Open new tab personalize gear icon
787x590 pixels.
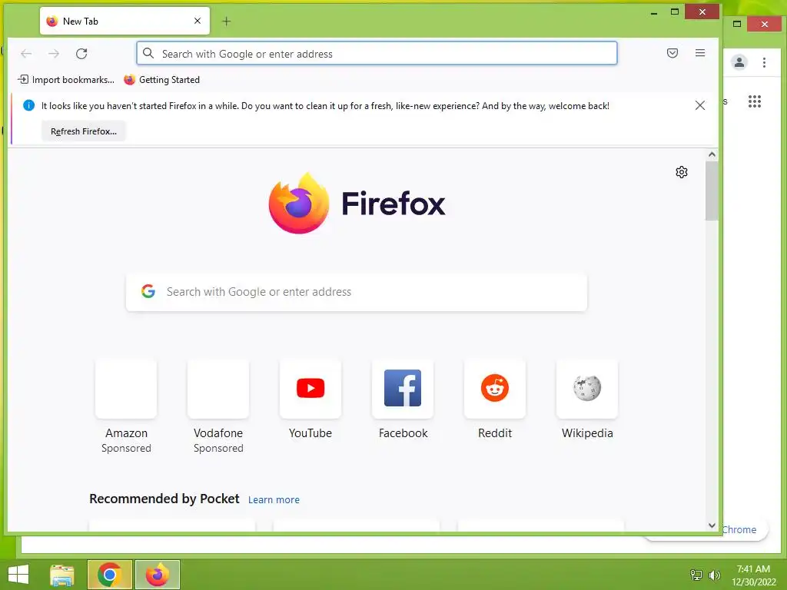tap(681, 172)
